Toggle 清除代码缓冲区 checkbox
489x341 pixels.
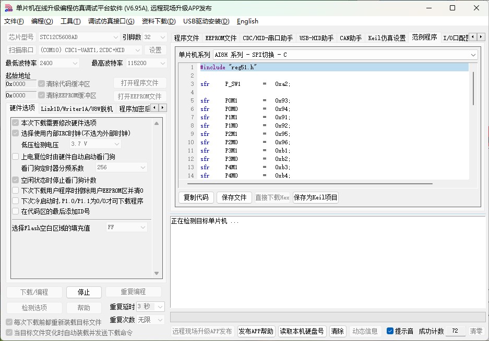point(41,84)
